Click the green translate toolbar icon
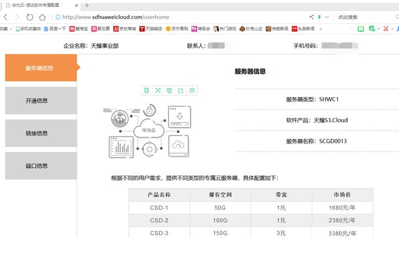The image size is (399, 270). [372, 29]
